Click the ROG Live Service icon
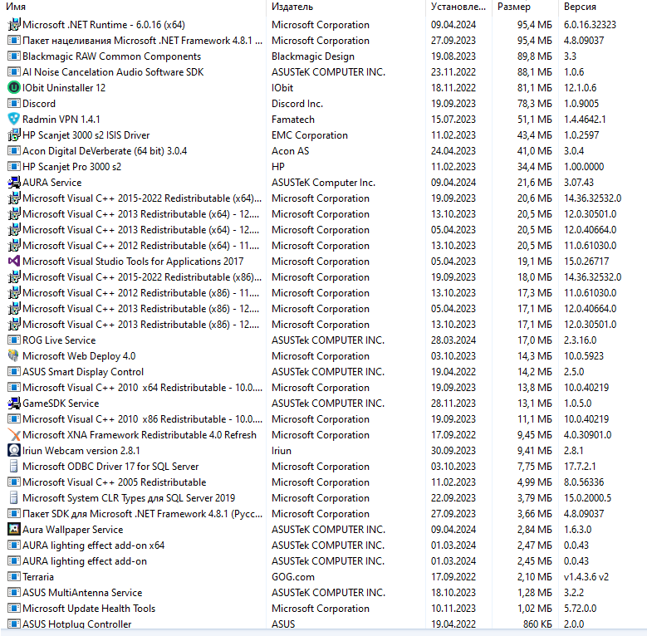 (x=13, y=340)
